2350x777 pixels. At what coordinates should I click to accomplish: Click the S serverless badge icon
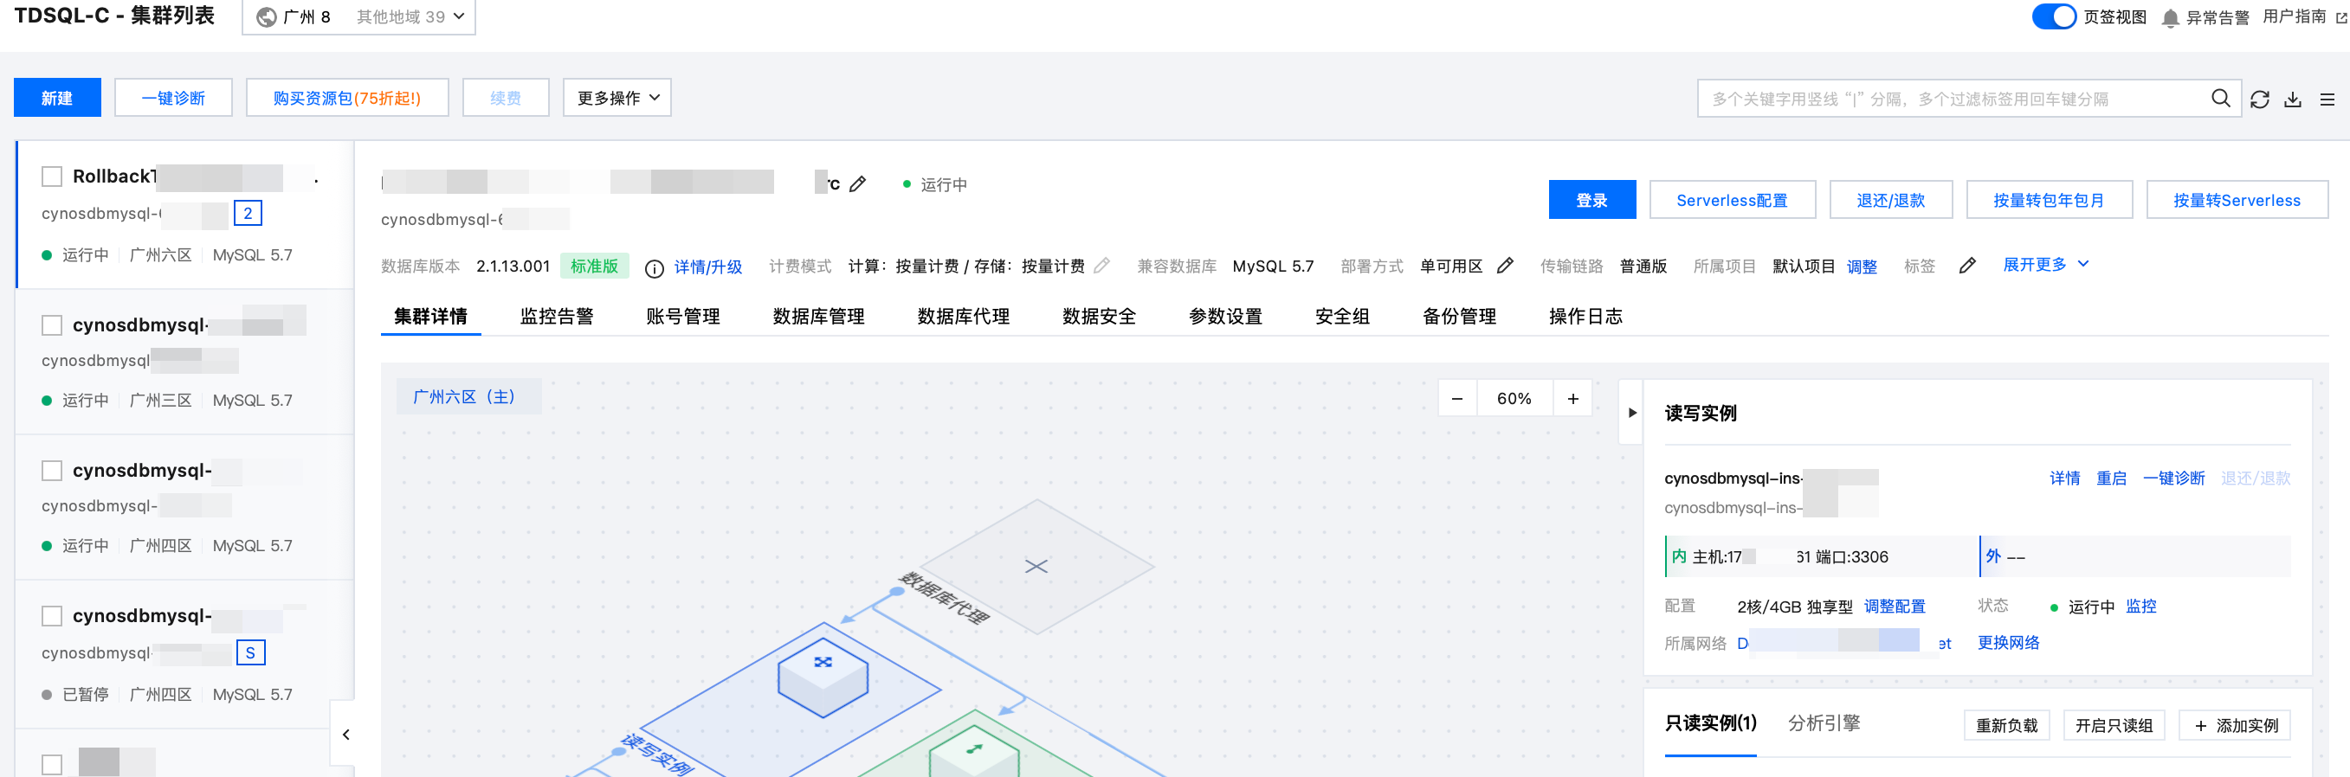pyautogui.click(x=251, y=653)
